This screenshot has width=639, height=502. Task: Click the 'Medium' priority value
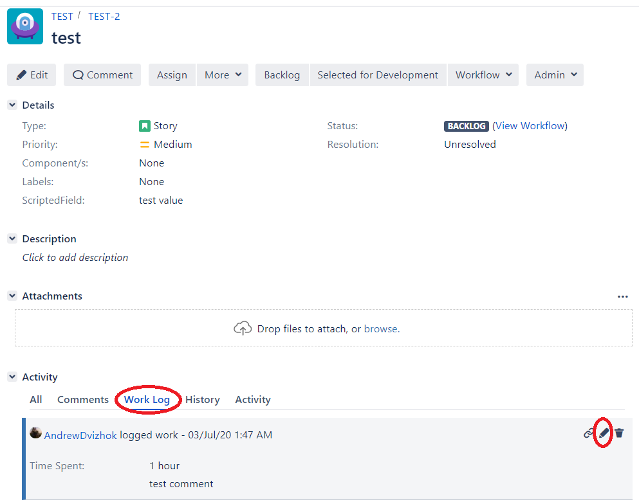point(173,145)
